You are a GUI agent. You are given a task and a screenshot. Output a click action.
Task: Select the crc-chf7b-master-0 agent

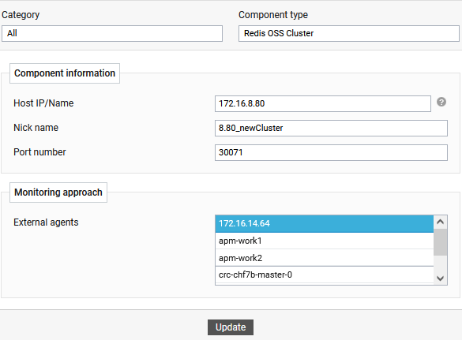325,275
